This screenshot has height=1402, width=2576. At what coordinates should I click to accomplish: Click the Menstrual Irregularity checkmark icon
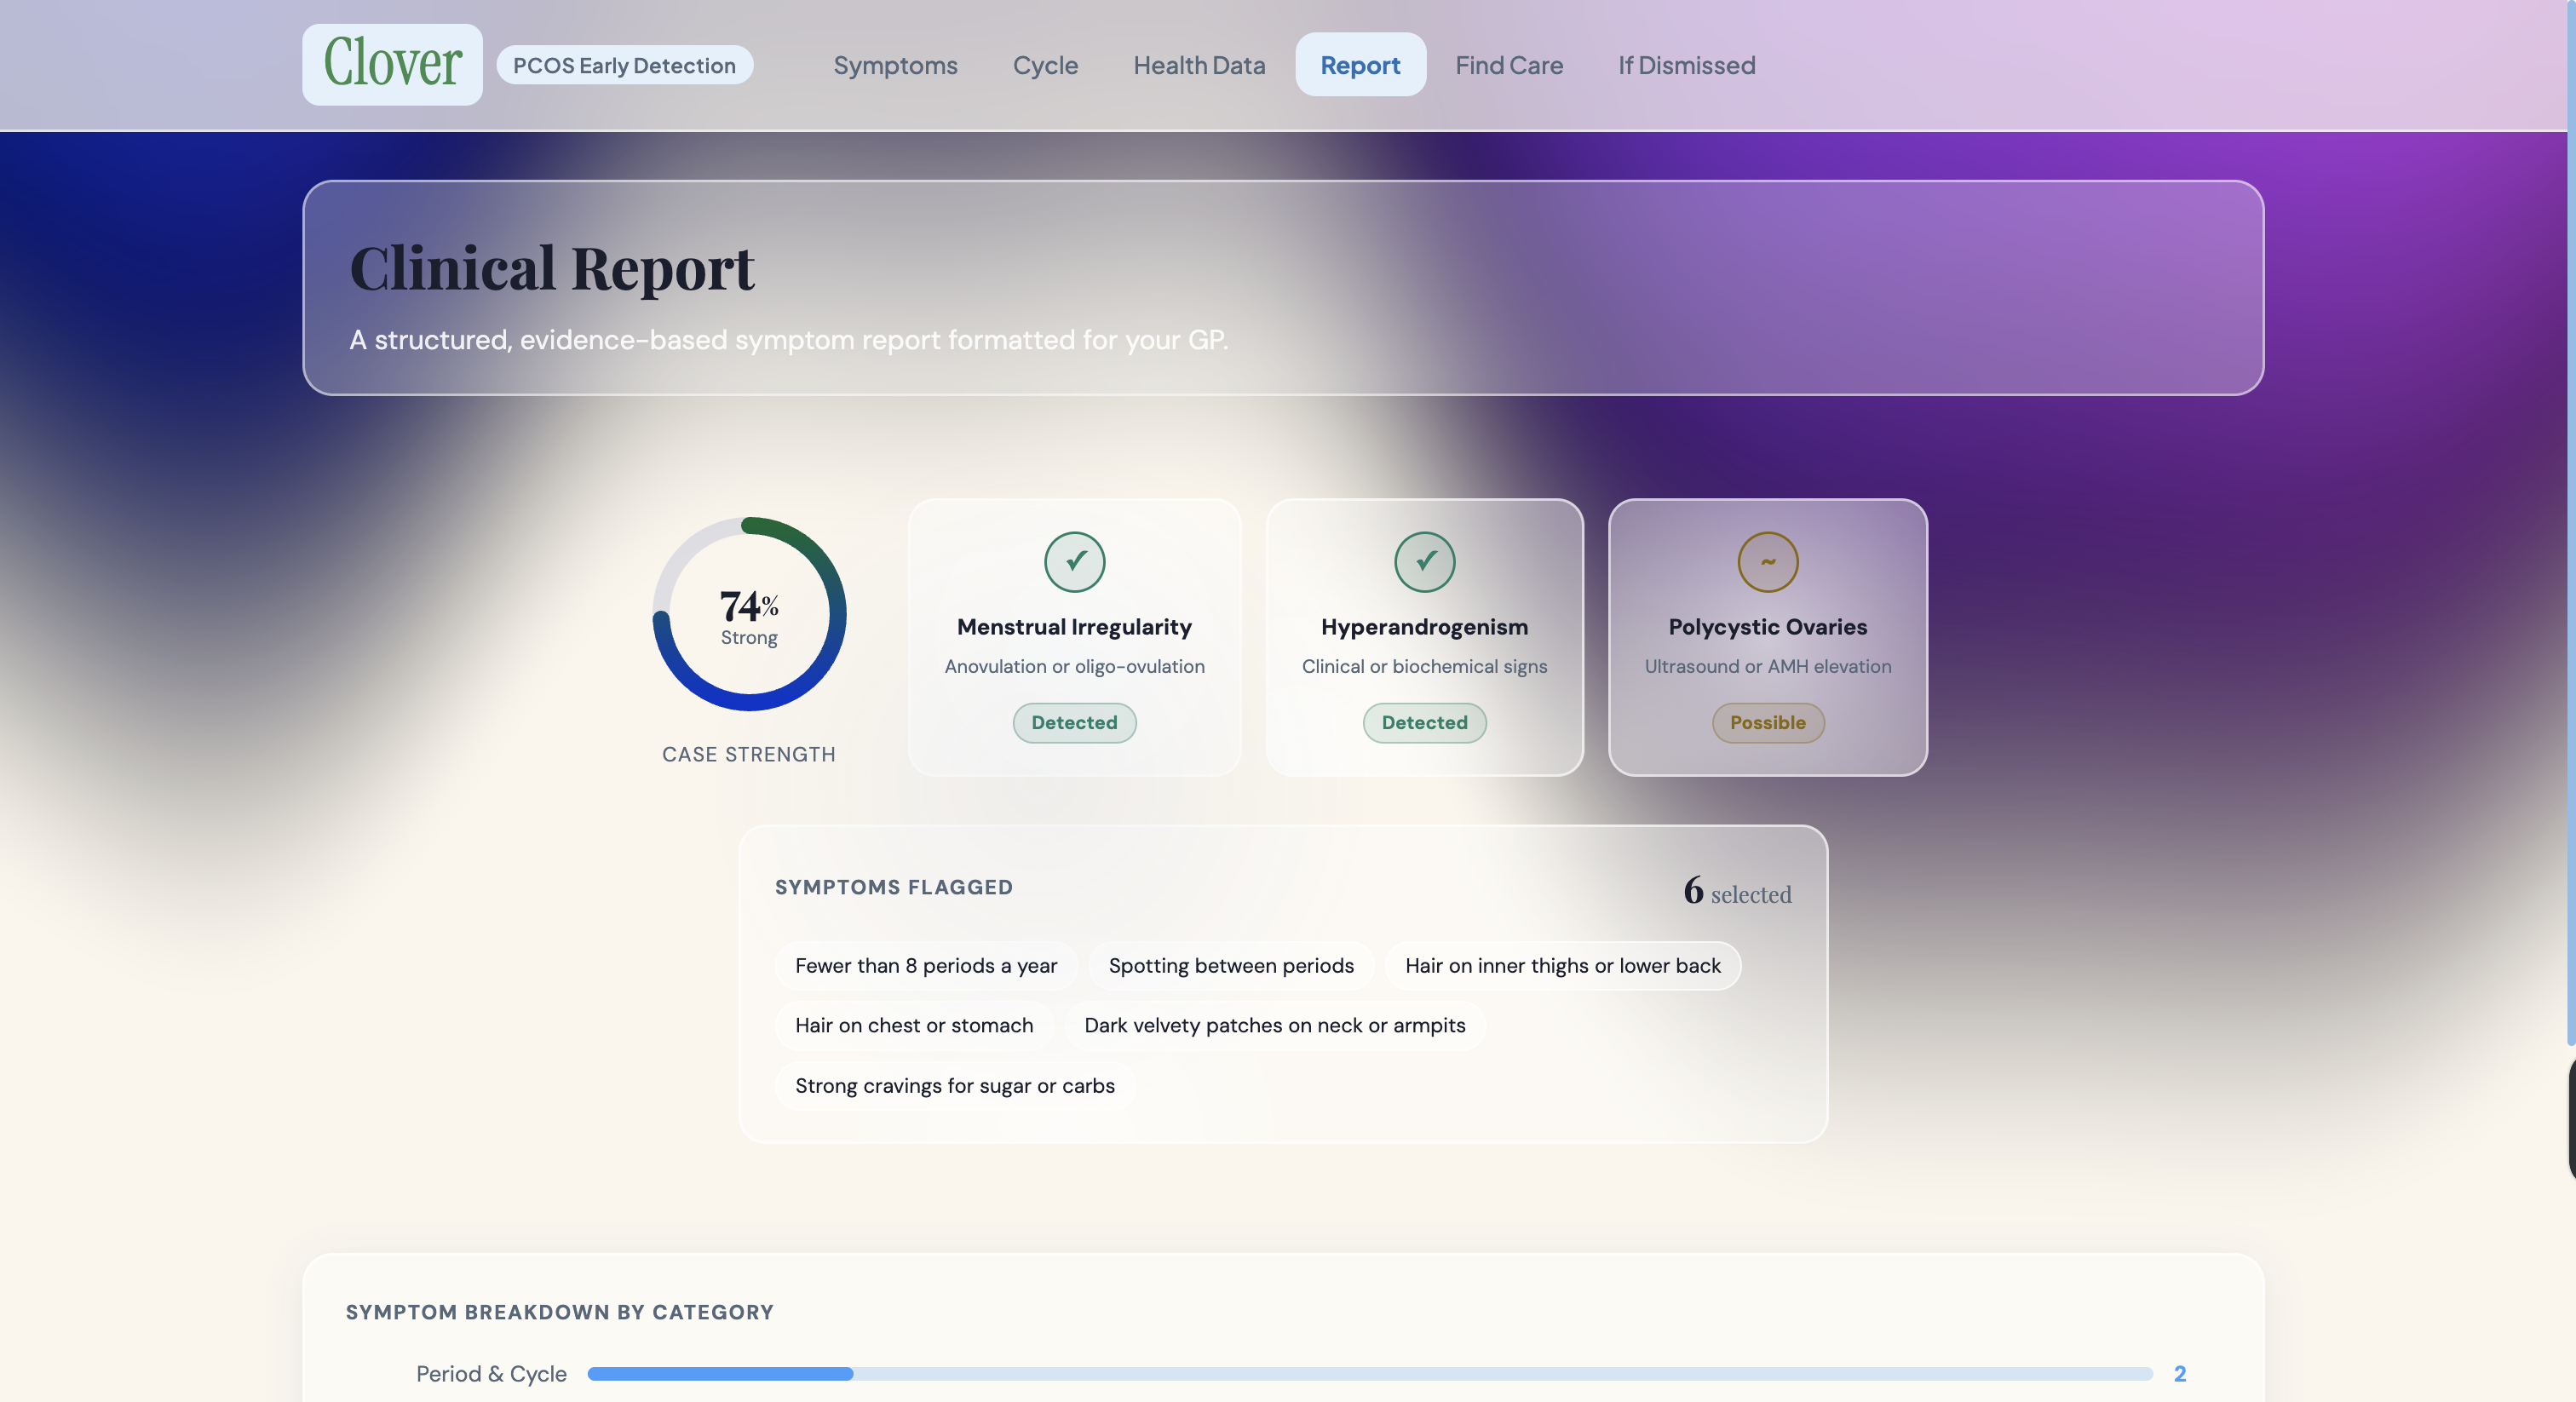[x=1074, y=562]
